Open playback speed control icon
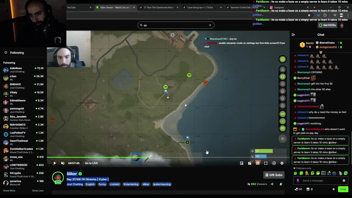This screenshot has width=352, height=198. [274, 163]
